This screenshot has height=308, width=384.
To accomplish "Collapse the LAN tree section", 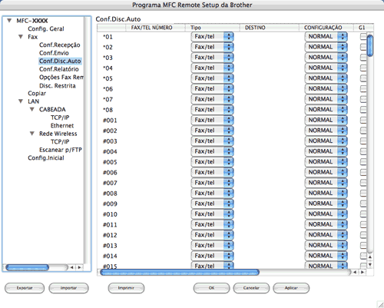I will click(21, 101).
